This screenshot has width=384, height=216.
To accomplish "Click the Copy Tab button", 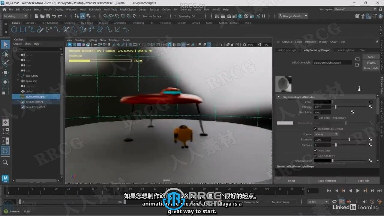I will point(363,181).
